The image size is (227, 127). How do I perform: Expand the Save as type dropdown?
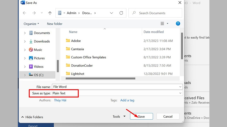[x=180, y=93]
